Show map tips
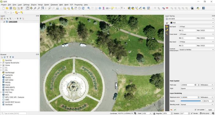This screenshot has height=115, width=215. pyautogui.click(x=113, y=8)
